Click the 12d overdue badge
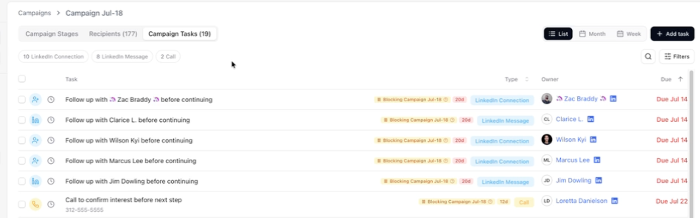Image resolution: width=700 pixels, height=218 pixels. (504, 202)
